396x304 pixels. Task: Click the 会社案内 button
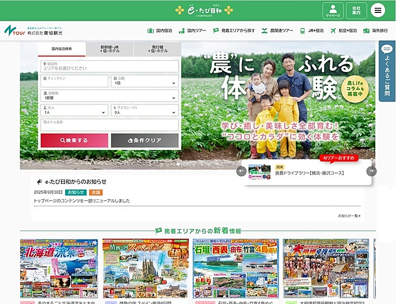[356, 10]
